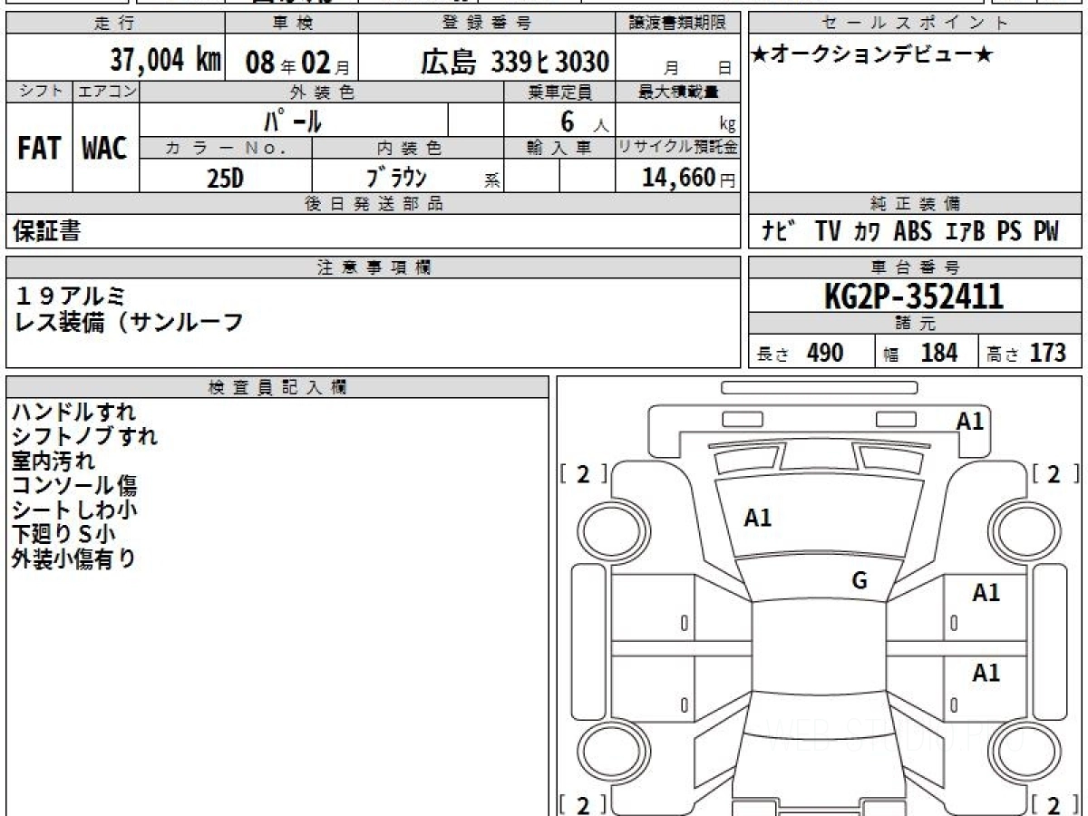Click the 走行 header cell
Viewport: 1088px width, 816px height.
pos(115,24)
